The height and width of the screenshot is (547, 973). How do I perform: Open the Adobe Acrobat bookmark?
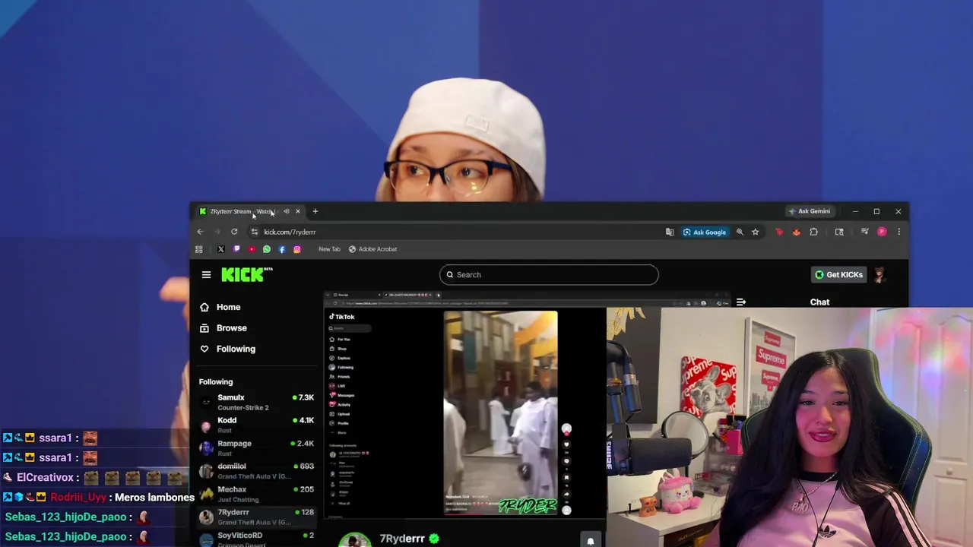[x=372, y=249]
